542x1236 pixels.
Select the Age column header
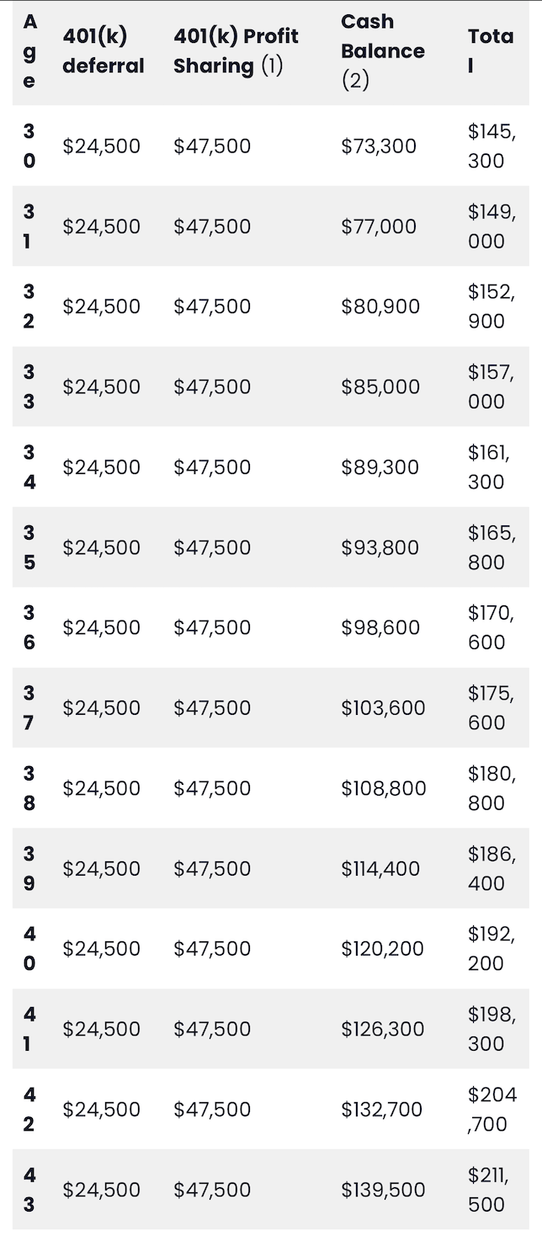pyautogui.click(x=29, y=51)
